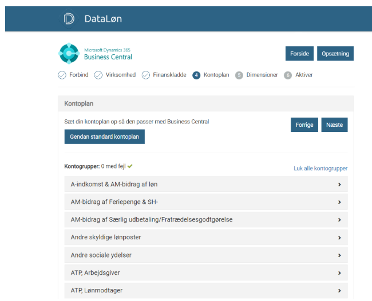Image resolution: width=372 pixels, height=301 pixels.
Task: Expand AM-bidrag af Feriepenge & SH- group
Action: [205, 202]
